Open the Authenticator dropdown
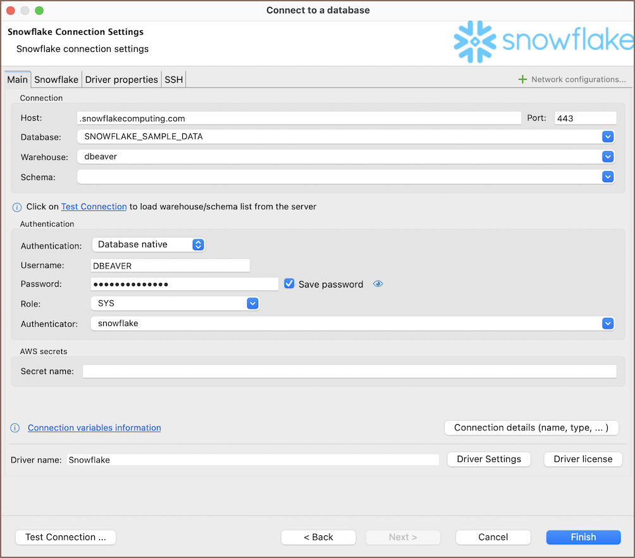Screen dimensions: 635x558 (608, 324)
